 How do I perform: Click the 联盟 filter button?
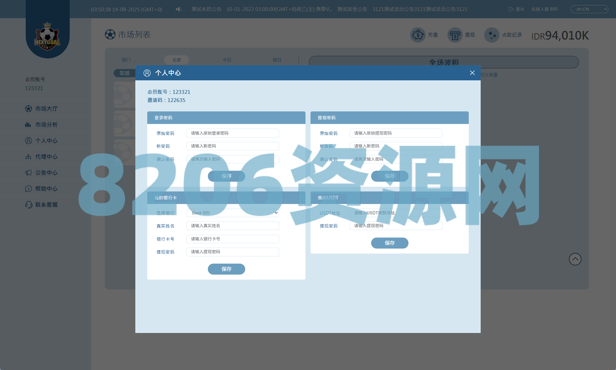click(x=125, y=73)
